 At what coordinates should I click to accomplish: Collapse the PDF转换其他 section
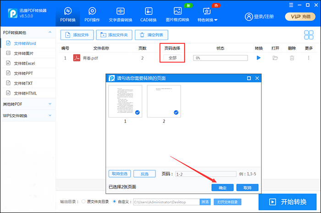click(50, 33)
